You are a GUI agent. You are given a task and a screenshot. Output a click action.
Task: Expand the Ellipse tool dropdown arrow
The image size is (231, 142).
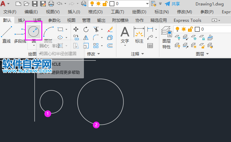tap(66, 38)
